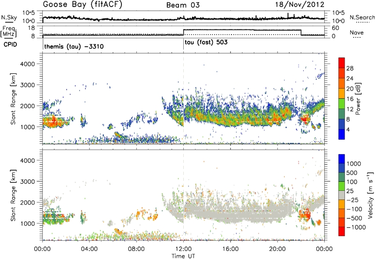The width and height of the screenshot is (375, 259).
Task: Click the Power [dB] colorbar label
Action: [358, 99]
